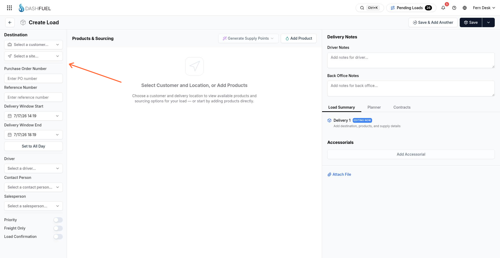Switch to the Contracts tab
500x258 pixels.
[x=402, y=107]
